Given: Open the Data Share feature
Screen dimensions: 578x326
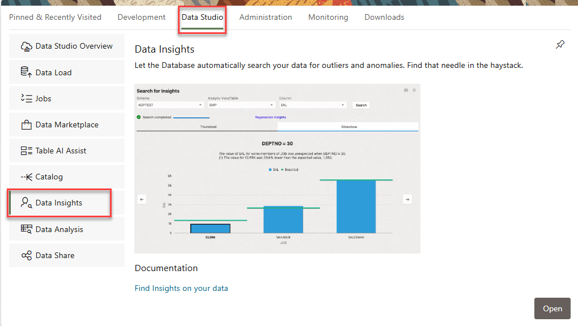Looking at the screenshot, I should 55,255.
